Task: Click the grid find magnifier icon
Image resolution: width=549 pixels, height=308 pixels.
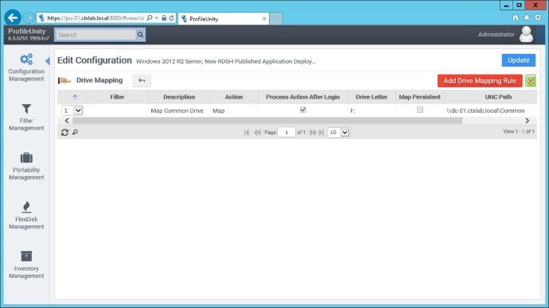Action: [75, 133]
